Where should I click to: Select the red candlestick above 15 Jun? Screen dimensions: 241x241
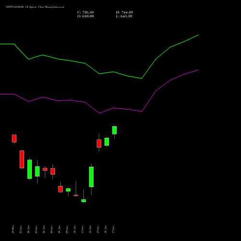click(99, 143)
